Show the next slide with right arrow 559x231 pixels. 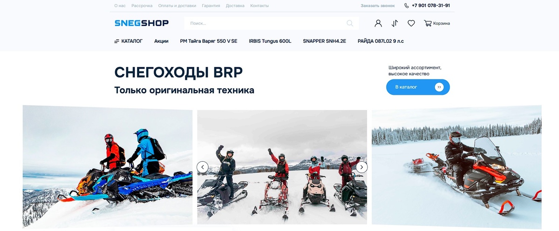tap(362, 167)
